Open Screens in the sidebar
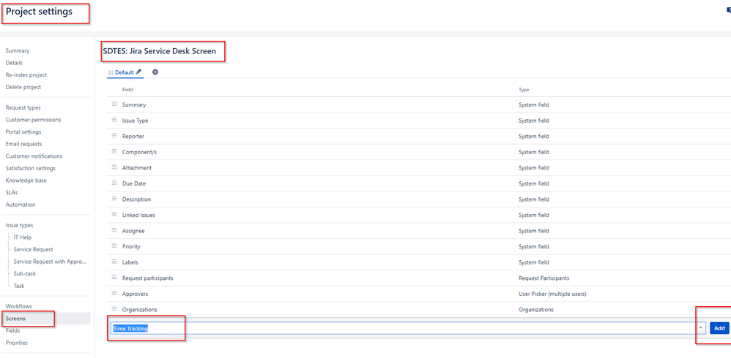This screenshot has height=358, width=731. 15,319
